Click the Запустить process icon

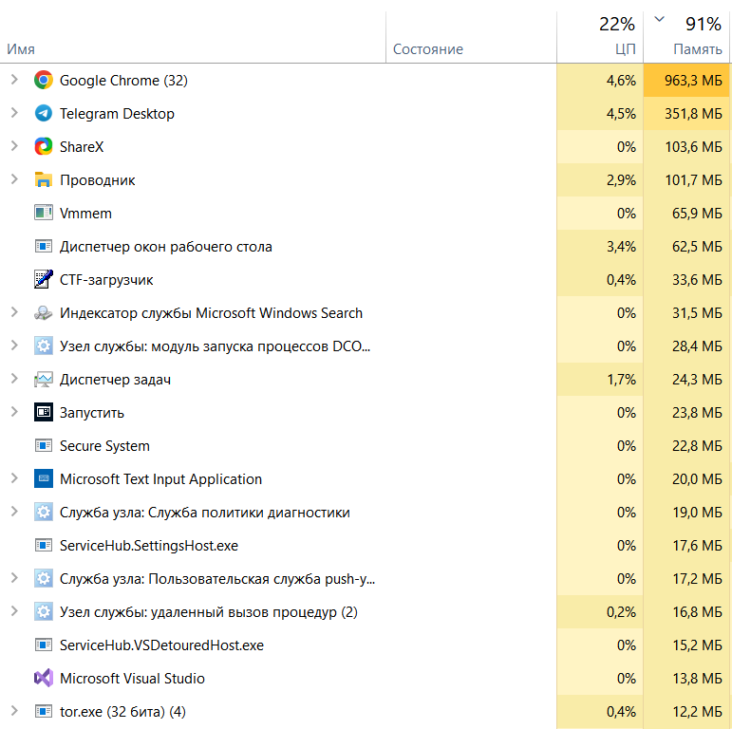pos(44,412)
